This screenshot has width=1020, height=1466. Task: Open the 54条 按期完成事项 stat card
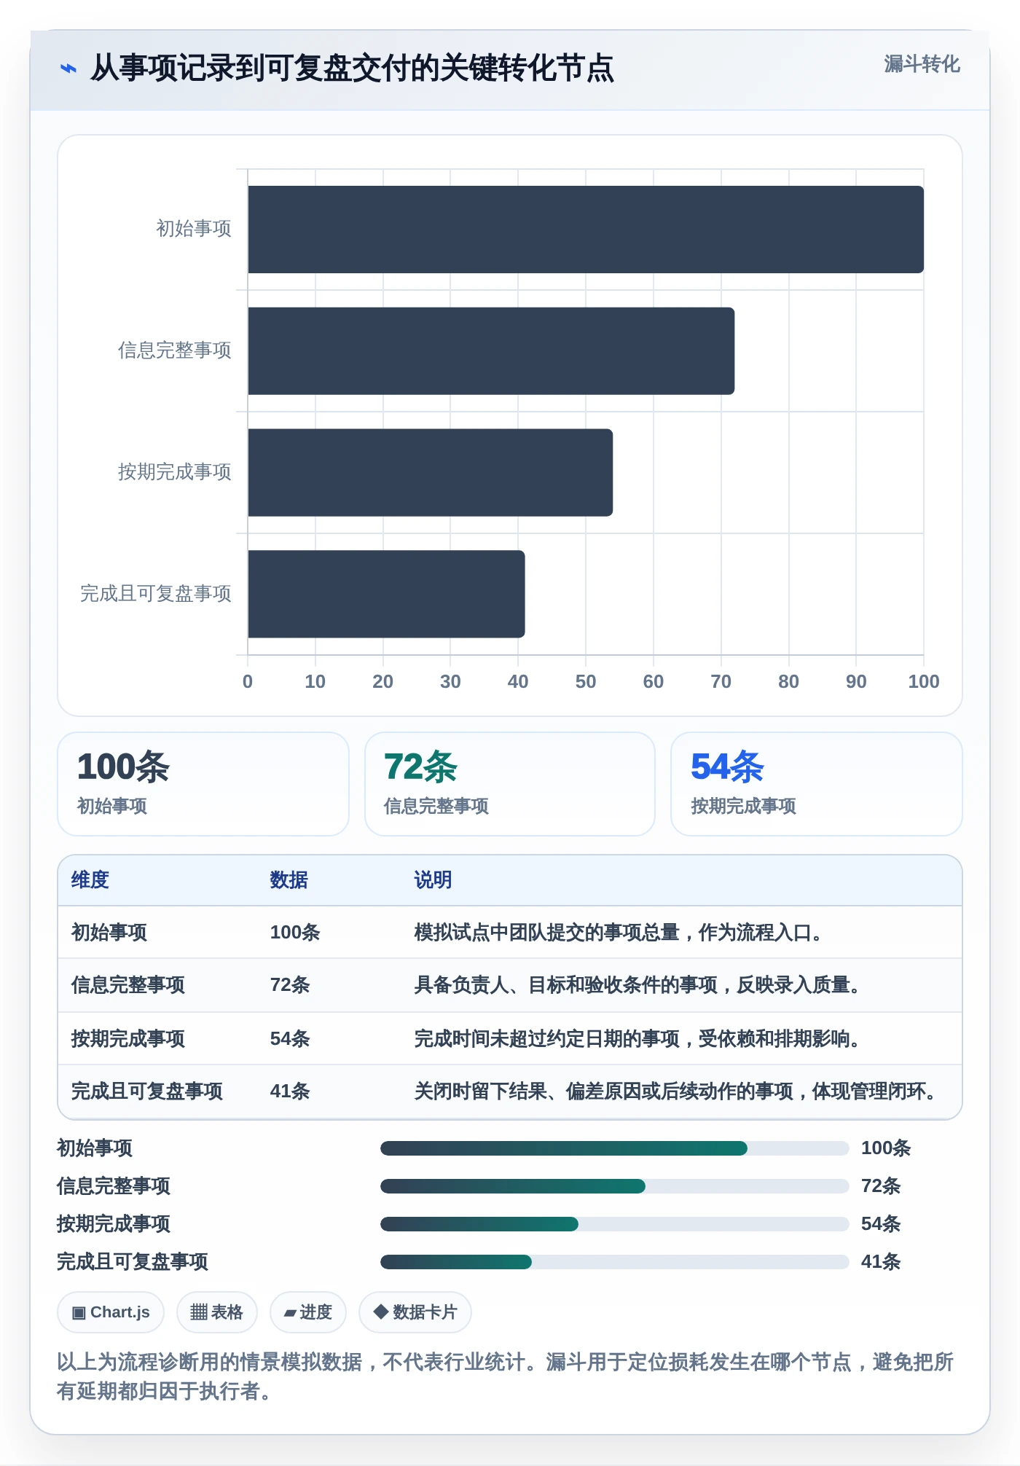[x=817, y=784]
